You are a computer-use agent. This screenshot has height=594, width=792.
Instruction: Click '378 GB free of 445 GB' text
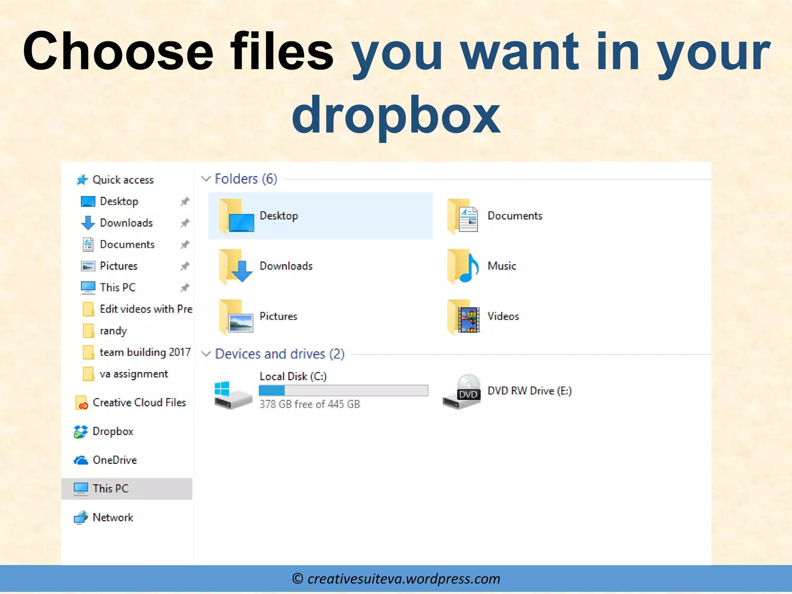(x=310, y=404)
